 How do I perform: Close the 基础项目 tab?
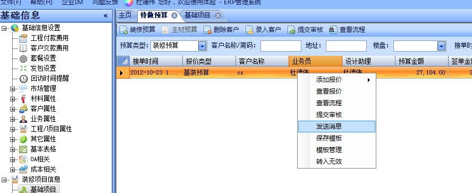pos(217,15)
